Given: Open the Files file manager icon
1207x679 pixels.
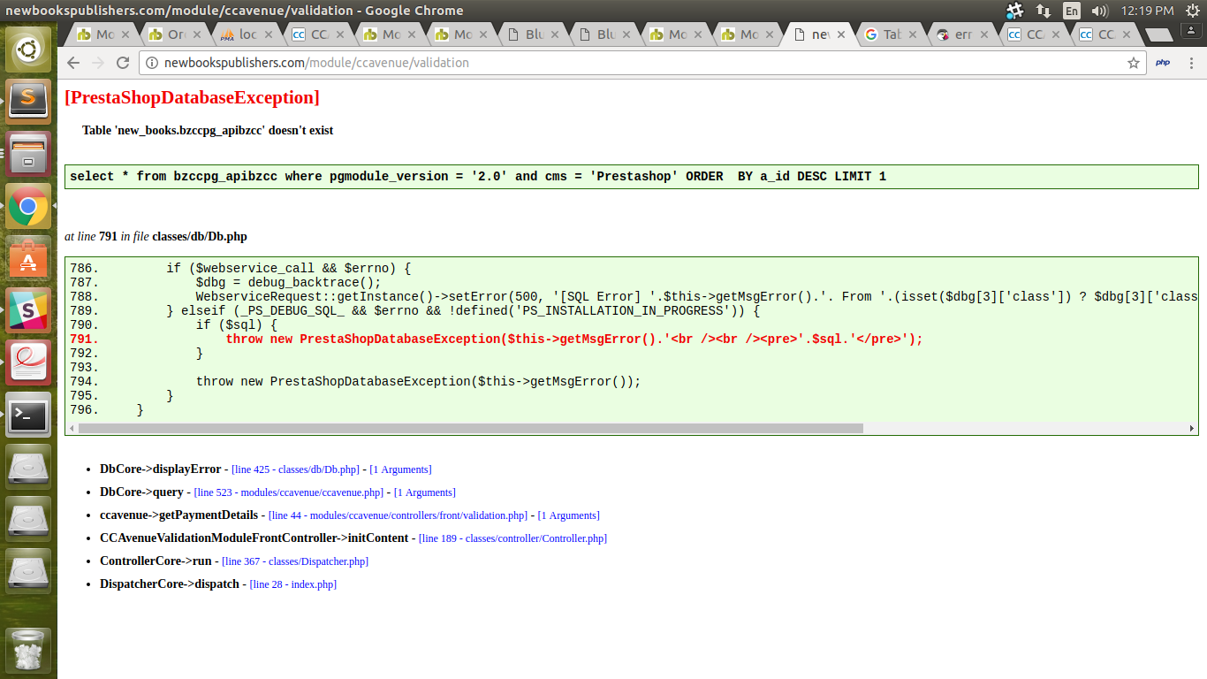Looking at the screenshot, I should pos(28,154).
